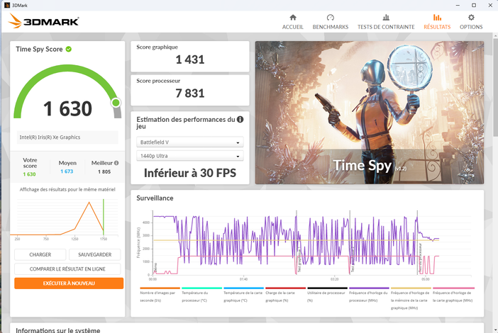Toggle the teal Température du processeur legend

[201, 296]
